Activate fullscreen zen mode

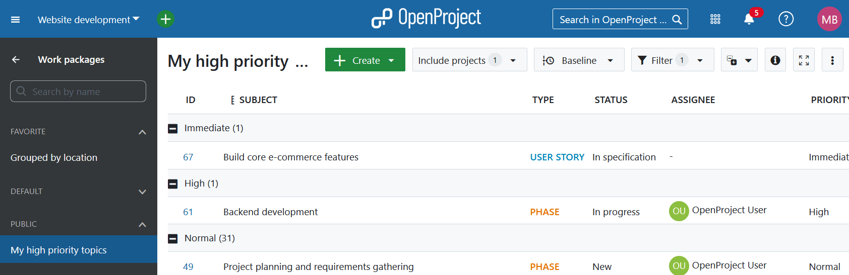[x=804, y=60]
